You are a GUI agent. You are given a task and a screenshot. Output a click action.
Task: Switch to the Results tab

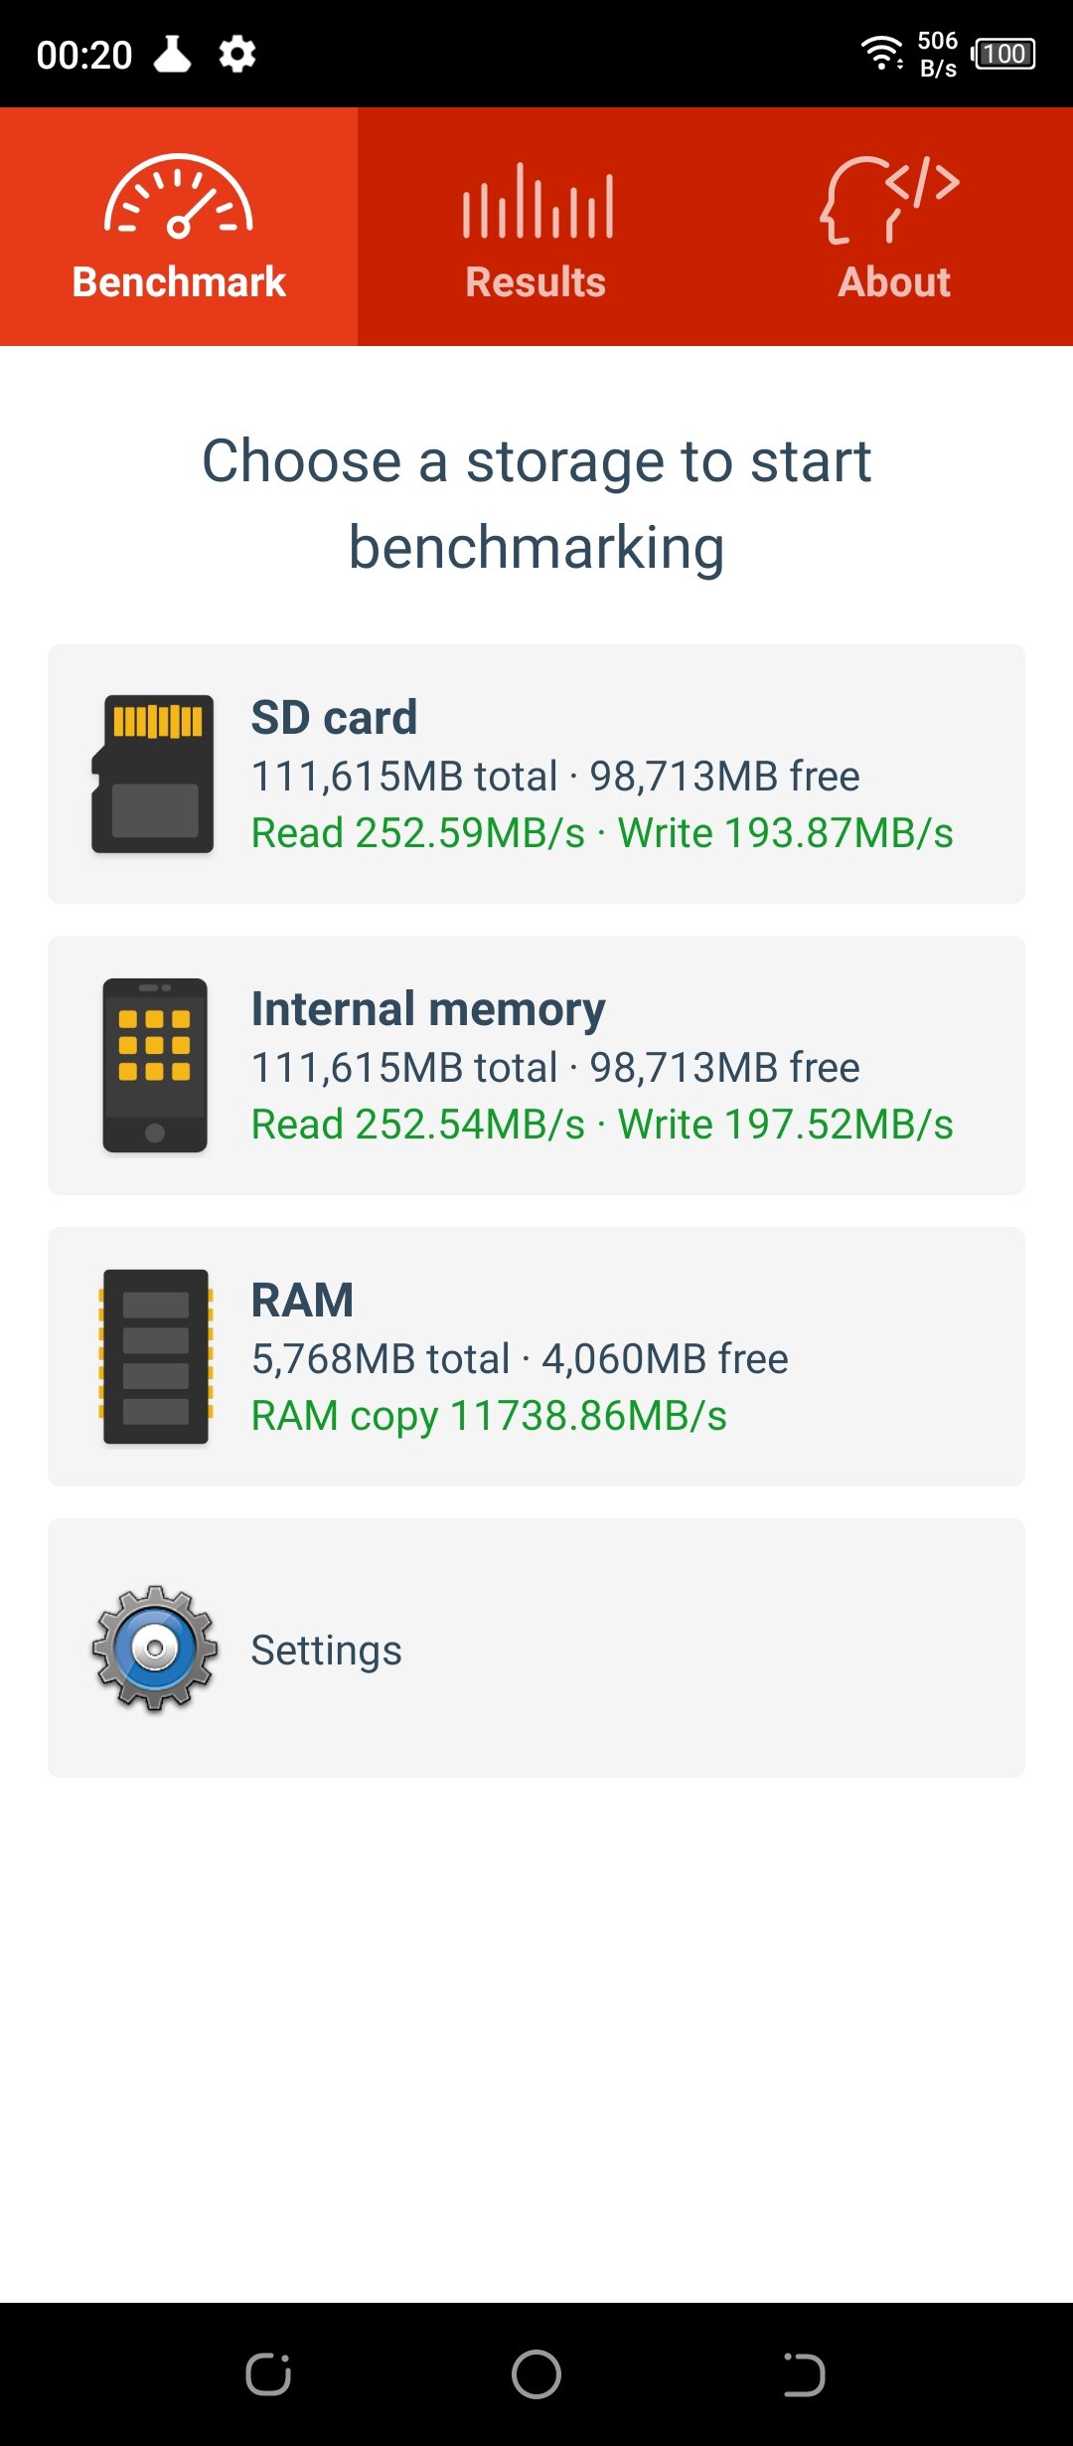click(536, 227)
